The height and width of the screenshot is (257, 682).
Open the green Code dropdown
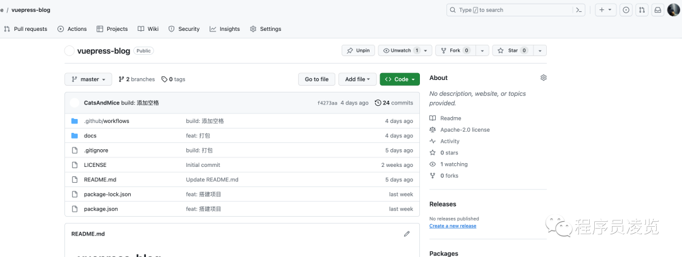400,79
